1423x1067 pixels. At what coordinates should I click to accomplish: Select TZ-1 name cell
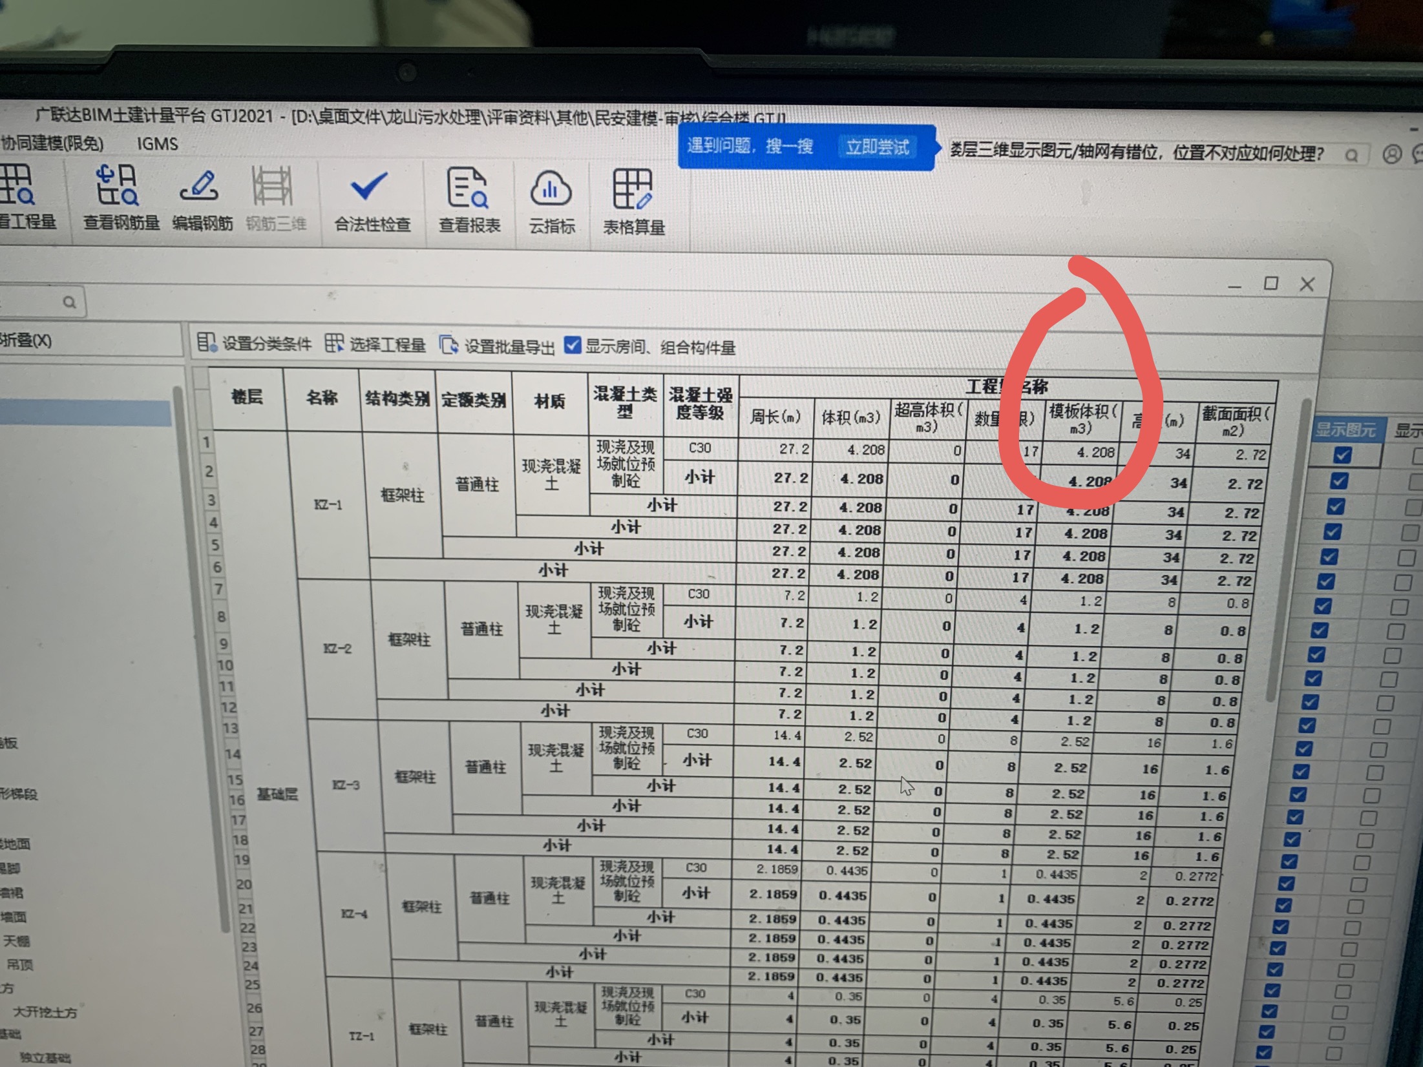pos(361,1036)
